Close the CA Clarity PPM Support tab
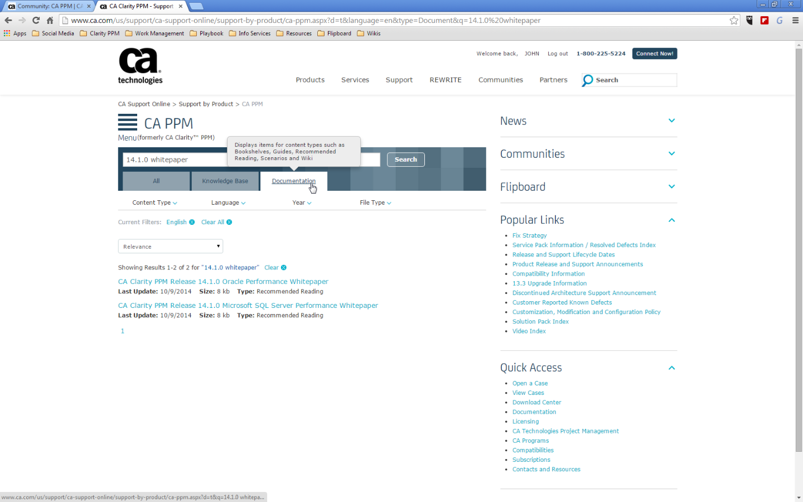The image size is (803, 502). click(x=181, y=6)
